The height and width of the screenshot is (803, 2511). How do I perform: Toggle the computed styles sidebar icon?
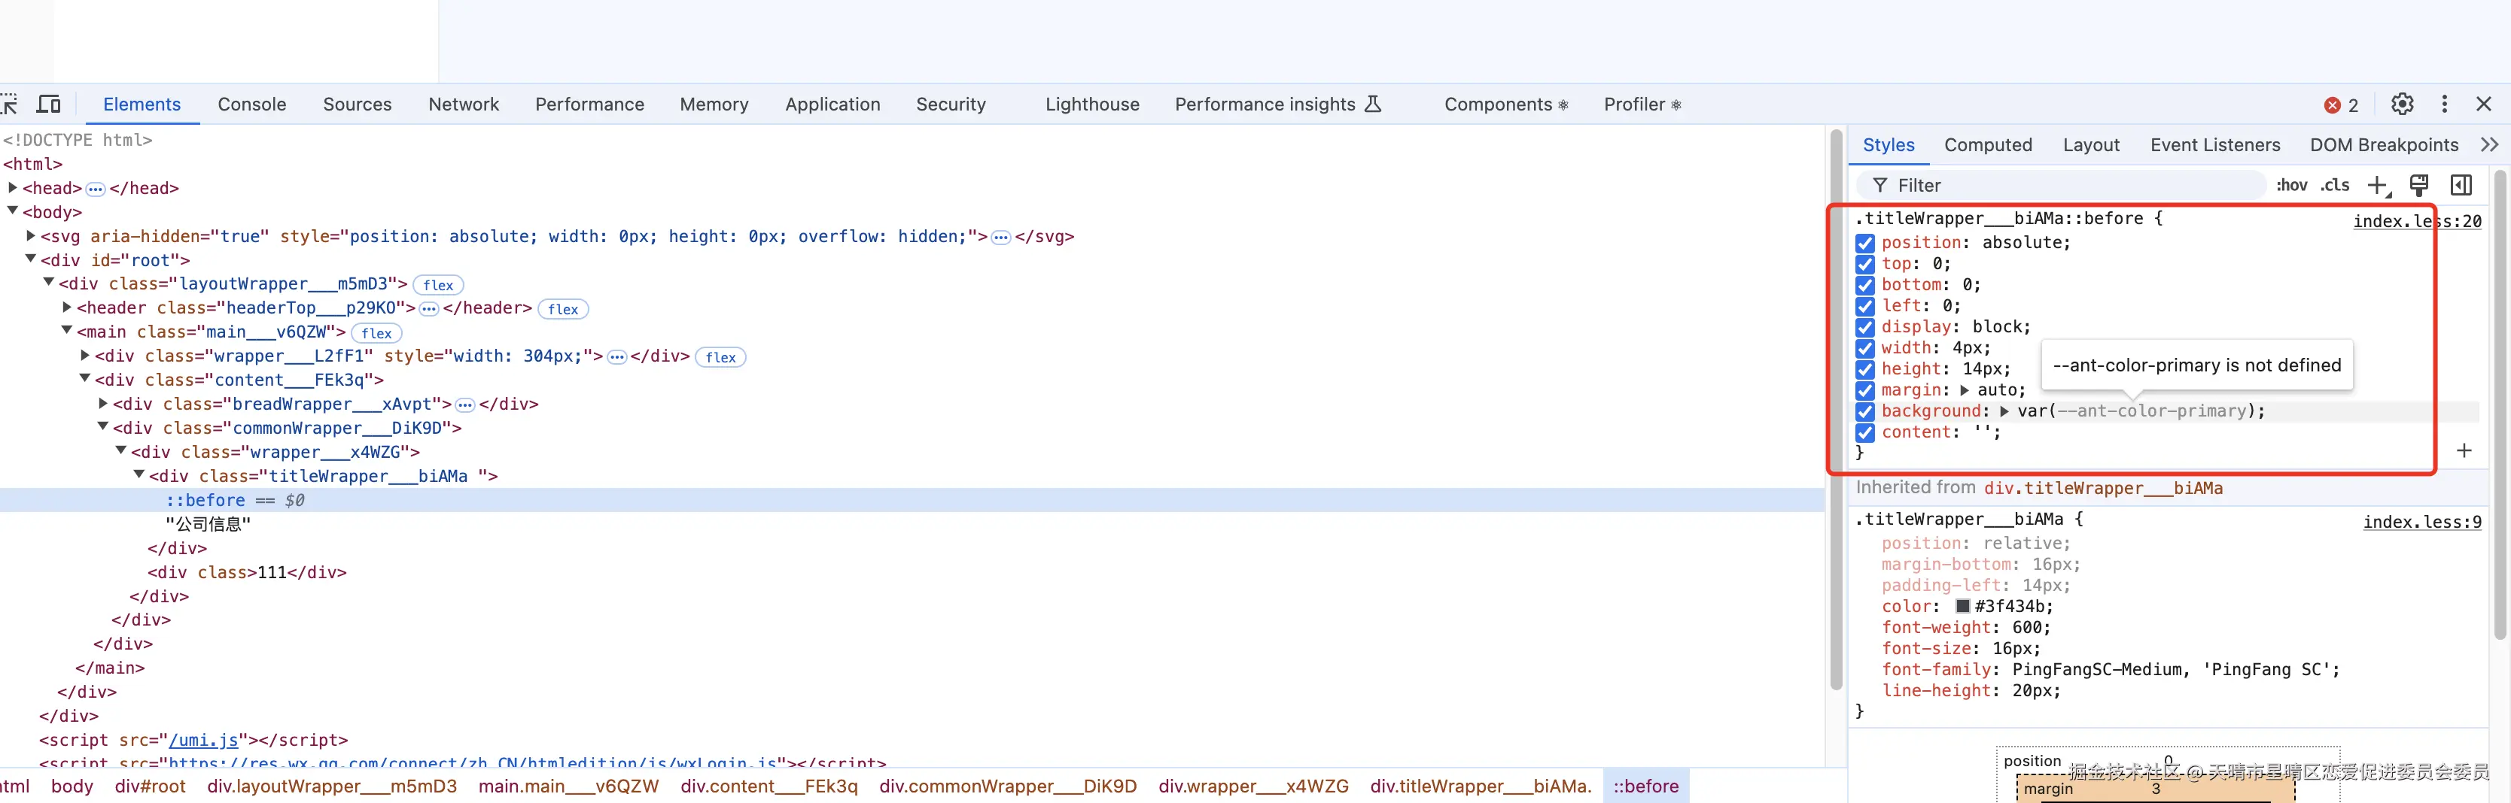[x=2461, y=185]
